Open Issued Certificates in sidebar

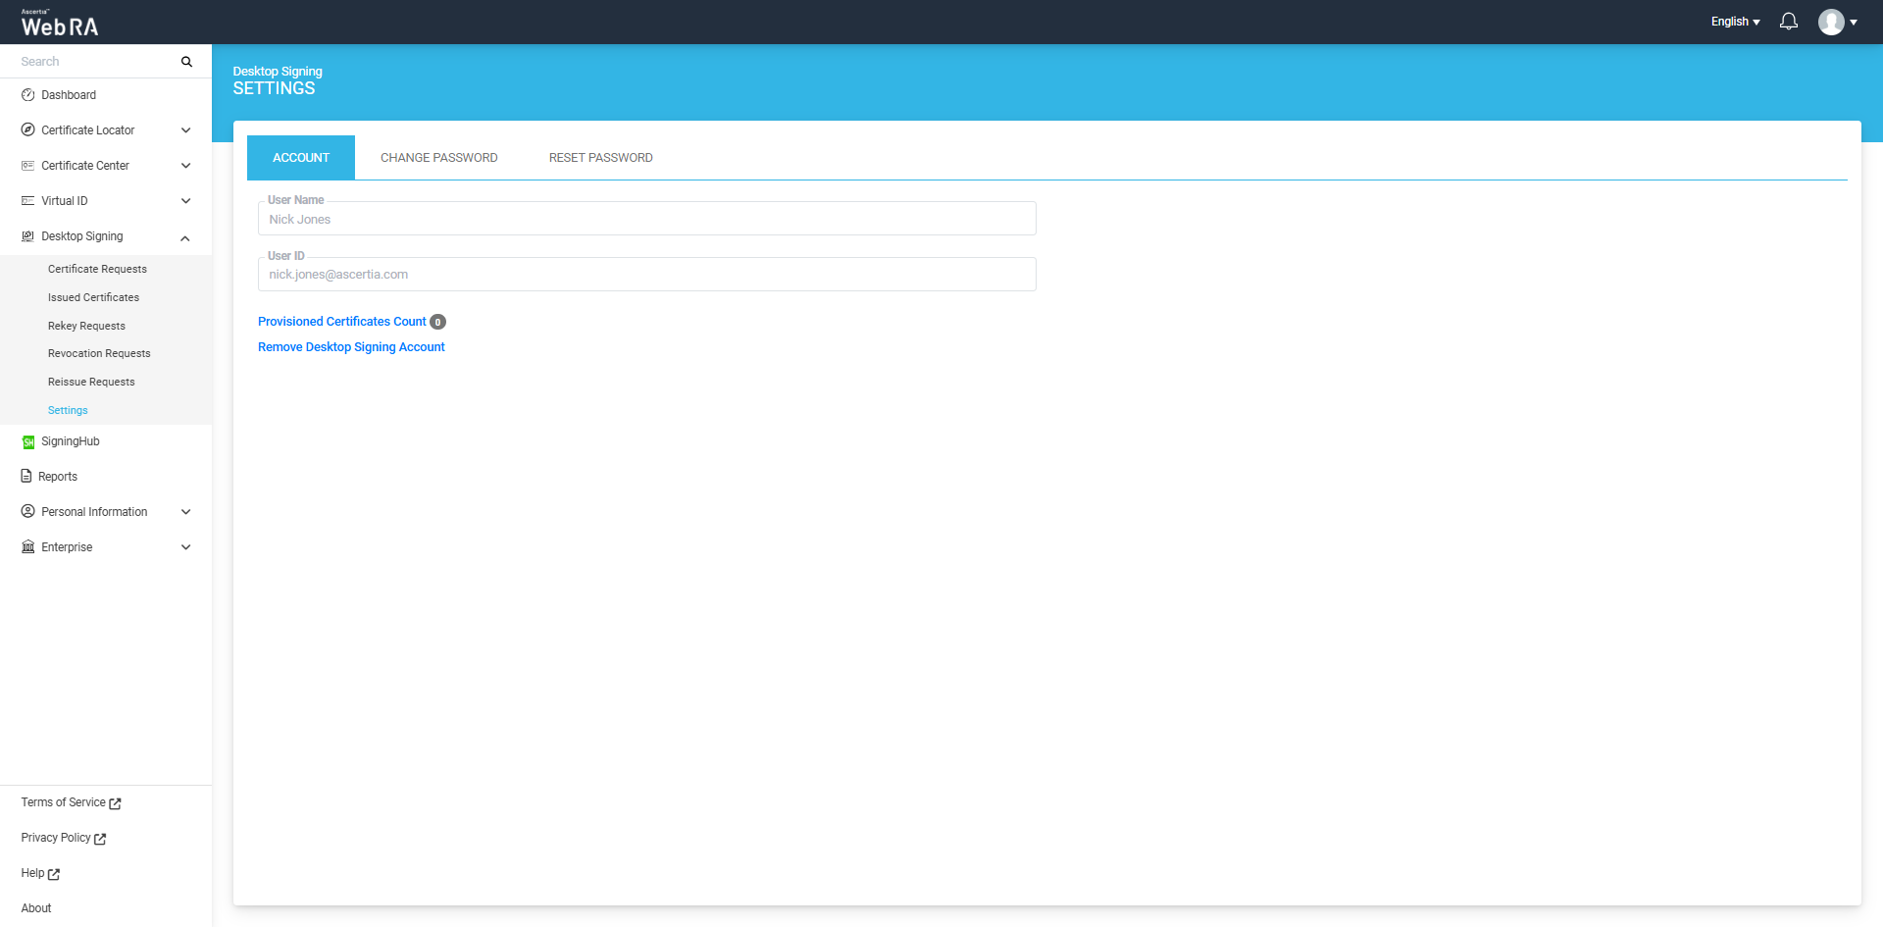(93, 297)
